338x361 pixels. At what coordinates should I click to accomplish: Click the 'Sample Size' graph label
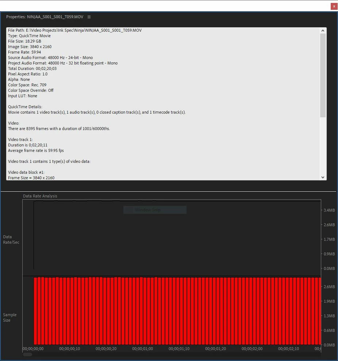tap(10, 318)
